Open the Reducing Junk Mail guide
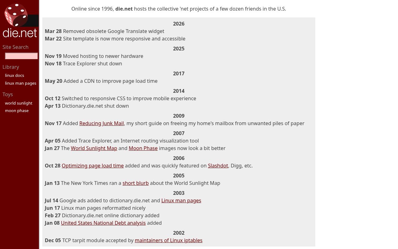The image size is (398, 249). (x=101, y=123)
